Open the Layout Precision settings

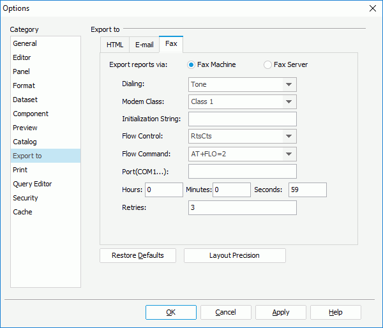click(x=234, y=255)
